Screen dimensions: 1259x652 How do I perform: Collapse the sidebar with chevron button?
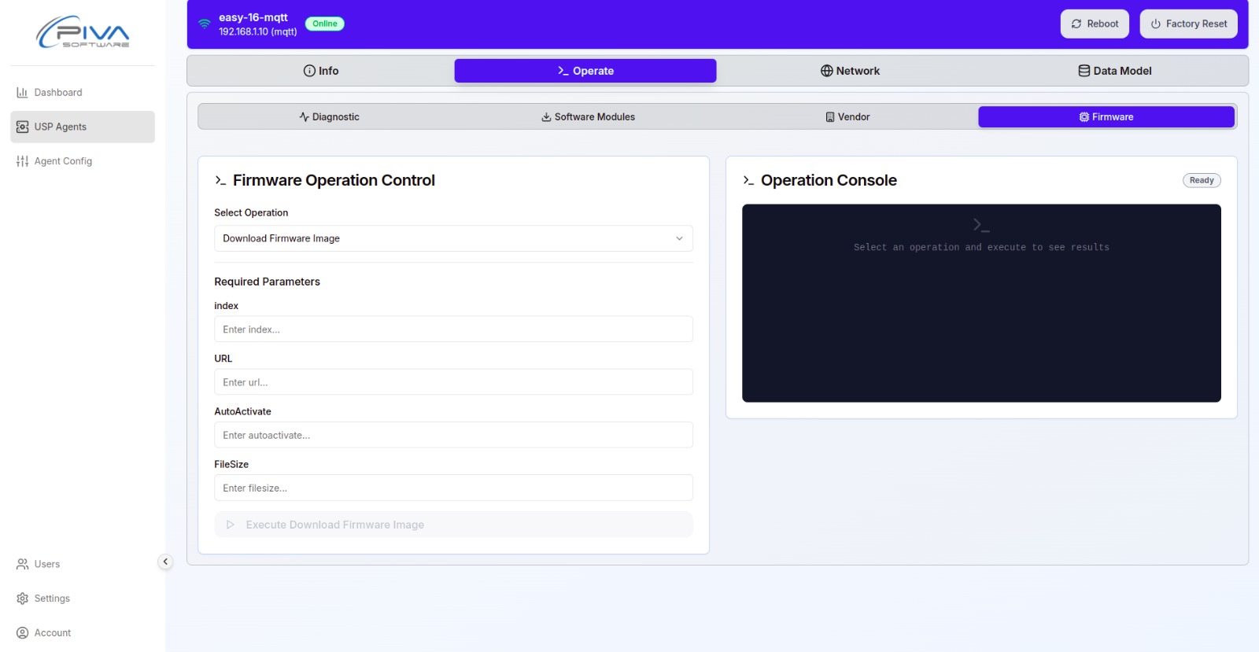pyautogui.click(x=165, y=562)
